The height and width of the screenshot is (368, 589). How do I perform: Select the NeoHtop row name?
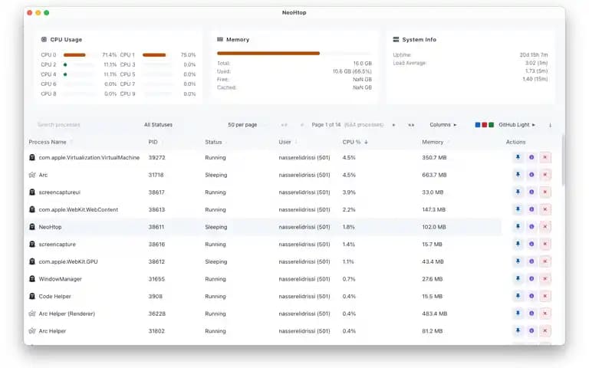click(50, 227)
